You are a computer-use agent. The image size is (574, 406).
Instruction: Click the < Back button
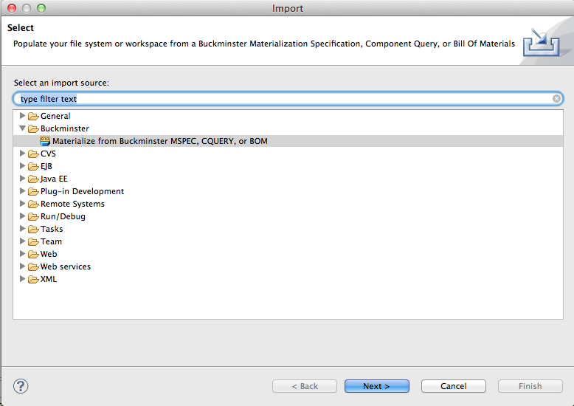pos(305,386)
